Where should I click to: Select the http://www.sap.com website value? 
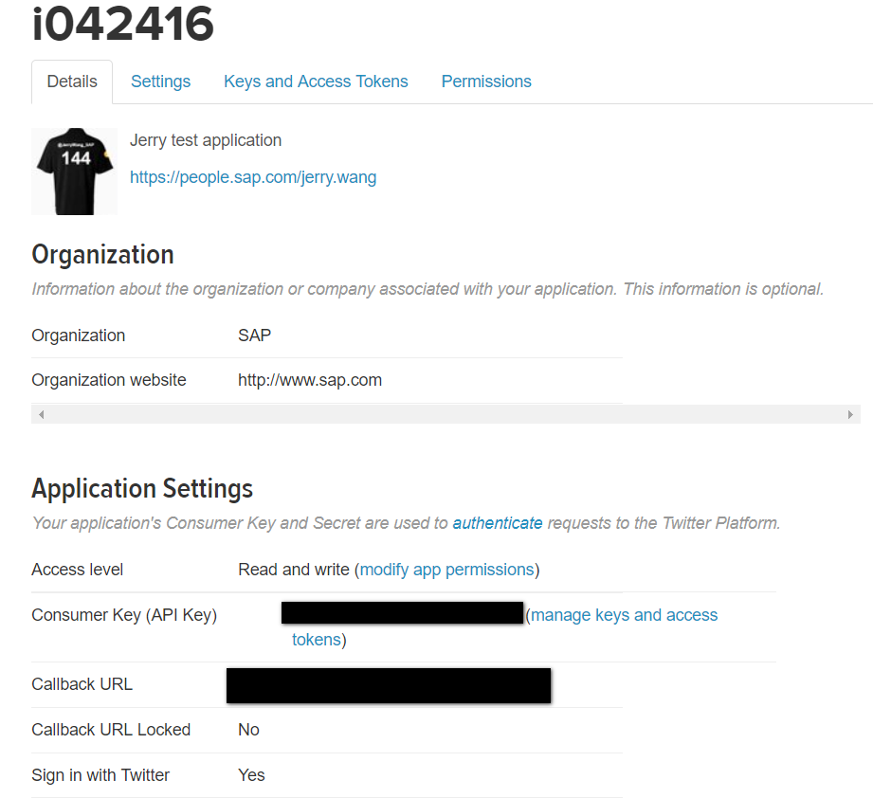tap(310, 380)
